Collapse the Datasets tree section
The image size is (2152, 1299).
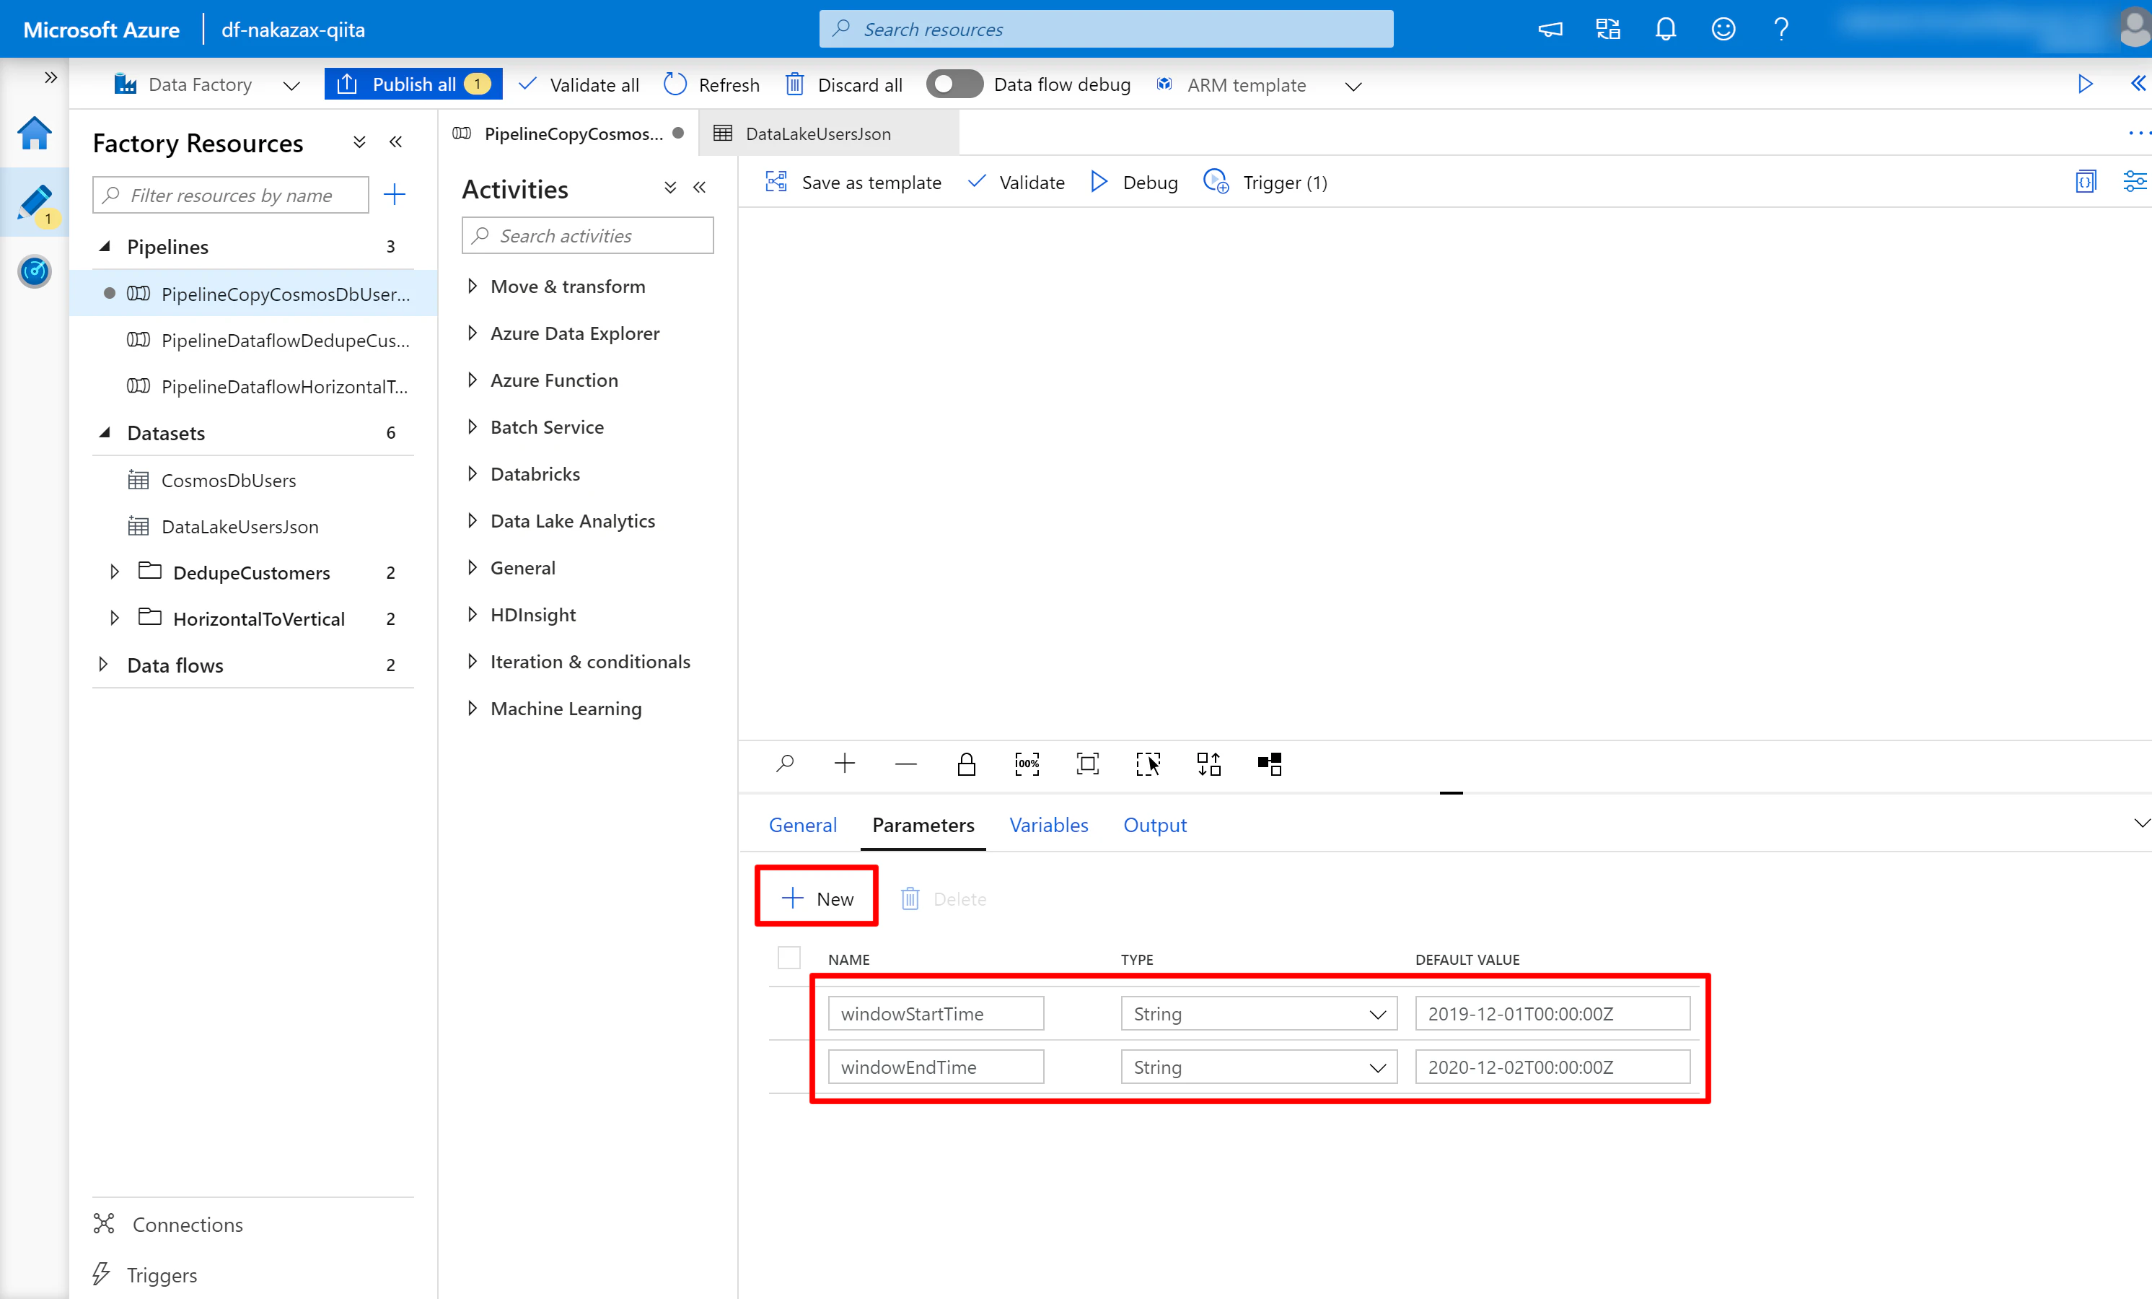105,432
